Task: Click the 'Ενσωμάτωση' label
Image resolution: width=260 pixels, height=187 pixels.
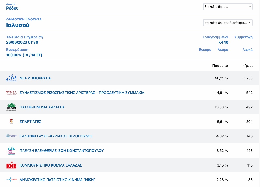Action: 17,50
